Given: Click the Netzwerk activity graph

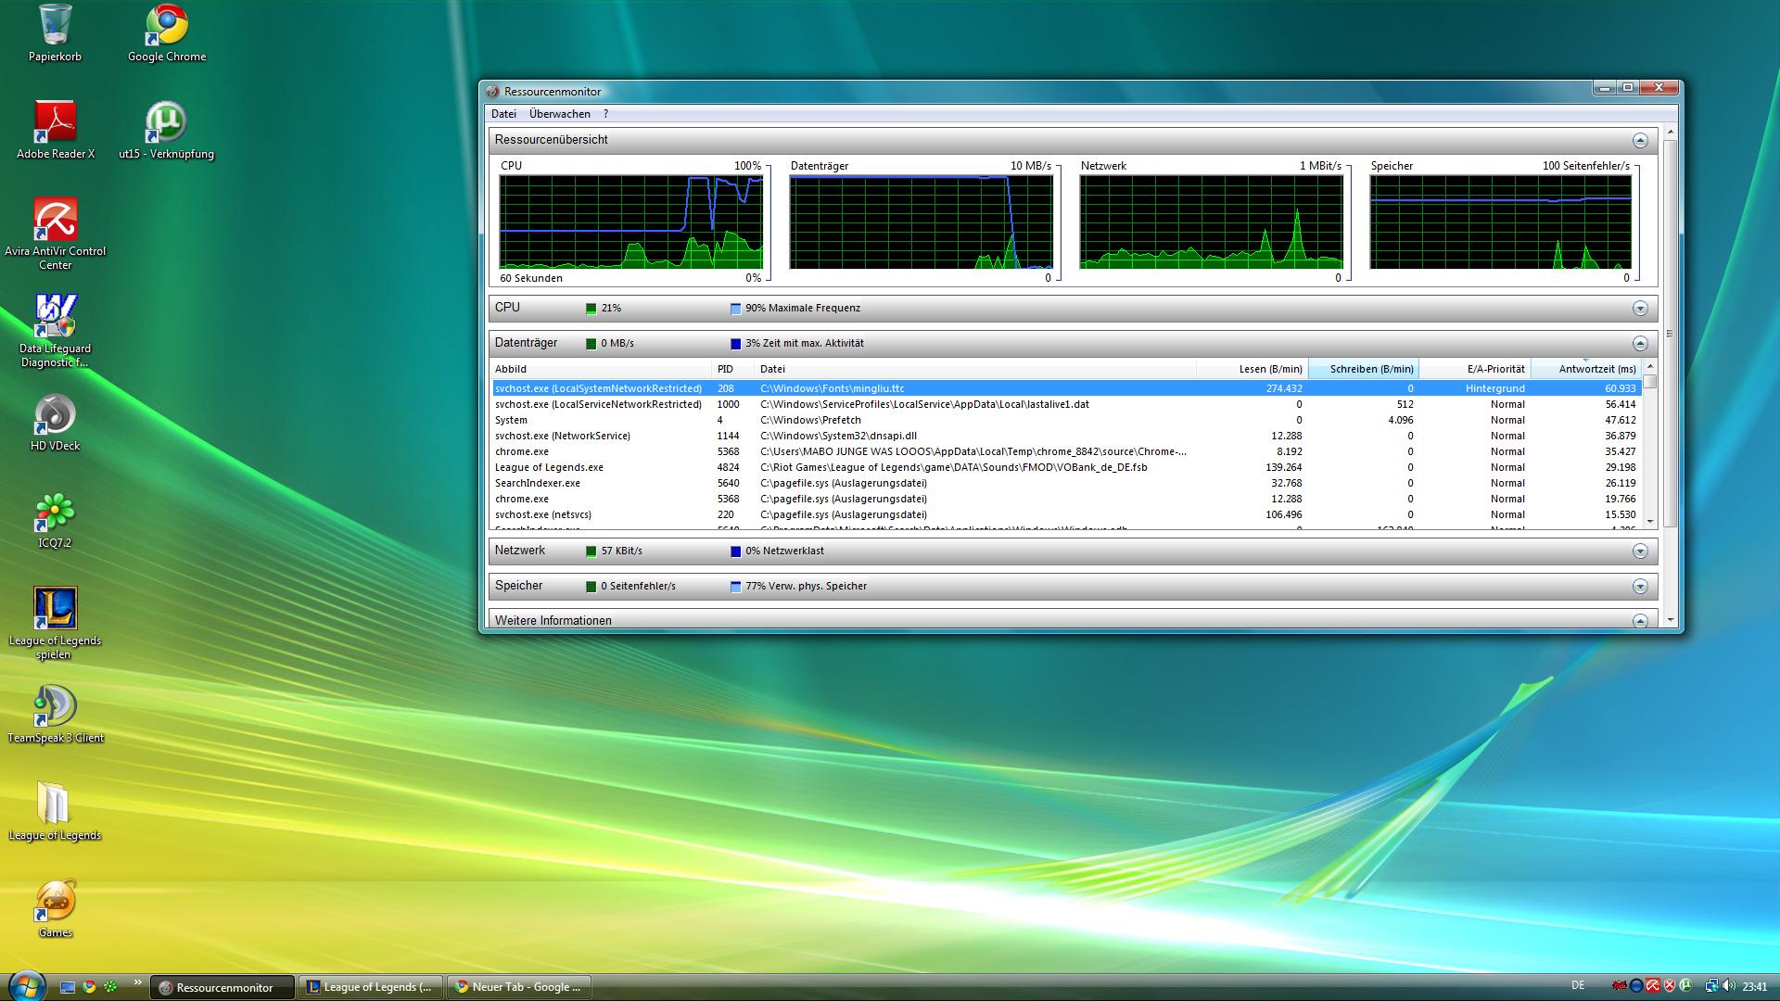Looking at the screenshot, I should tap(1211, 222).
